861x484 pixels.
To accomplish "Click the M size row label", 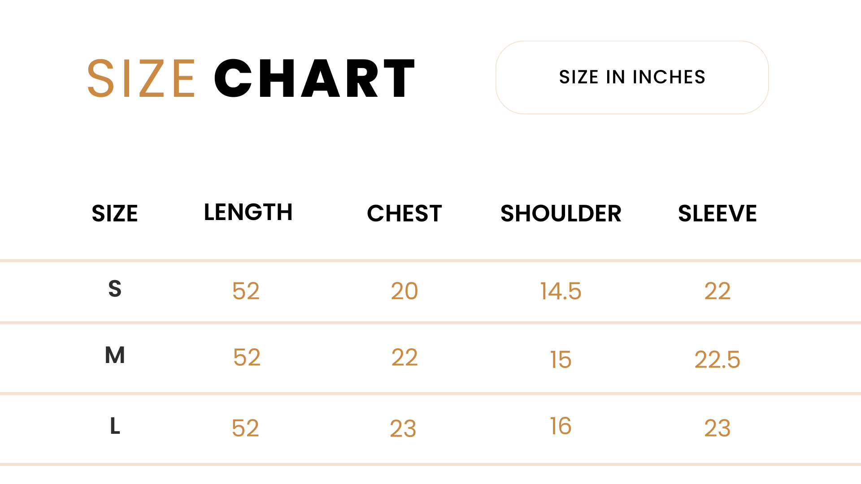I will tap(115, 355).
